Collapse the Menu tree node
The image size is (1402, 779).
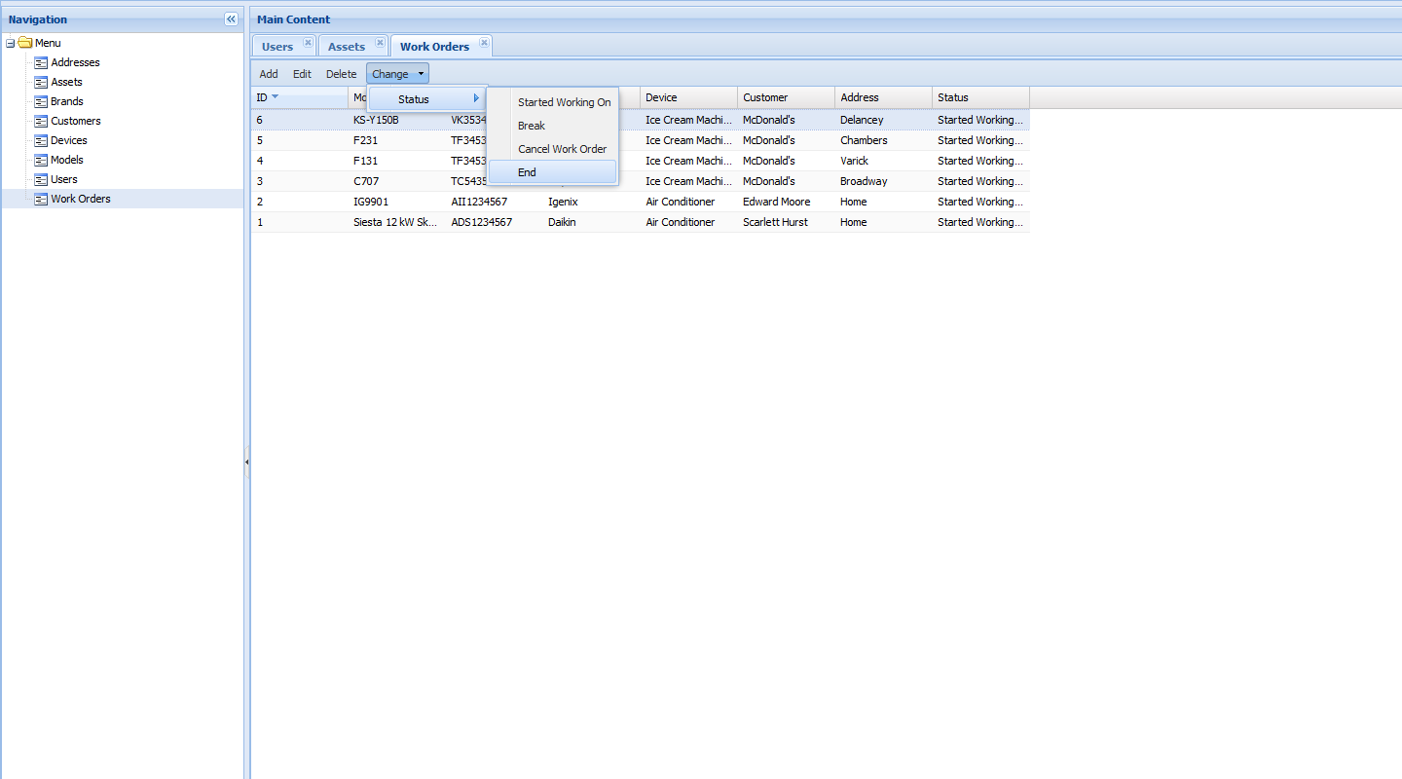coord(11,43)
